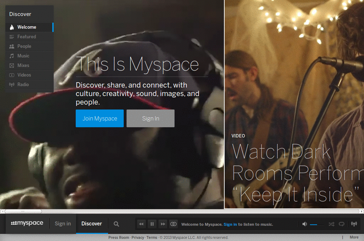This screenshot has width=364, height=241.
Task: Expand the More footer menu
Action: (354, 237)
